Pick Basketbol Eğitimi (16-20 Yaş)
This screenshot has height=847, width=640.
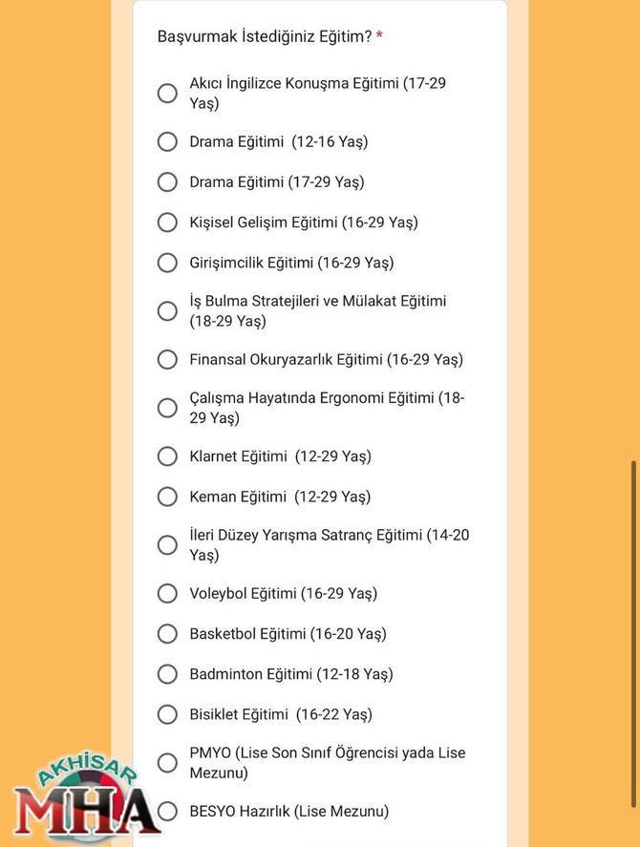[x=167, y=634]
